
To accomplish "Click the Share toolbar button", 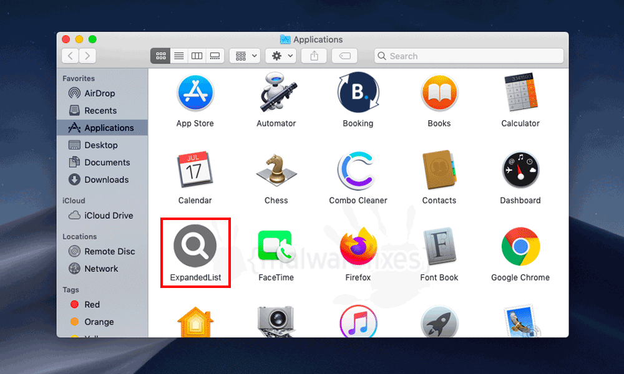I will coord(314,56).
